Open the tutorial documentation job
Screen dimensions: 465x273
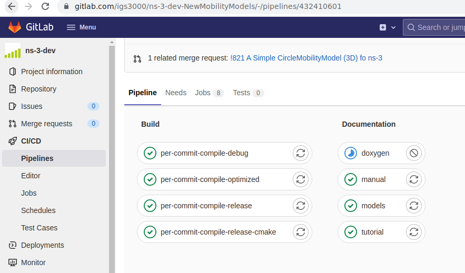click(372, 232)
